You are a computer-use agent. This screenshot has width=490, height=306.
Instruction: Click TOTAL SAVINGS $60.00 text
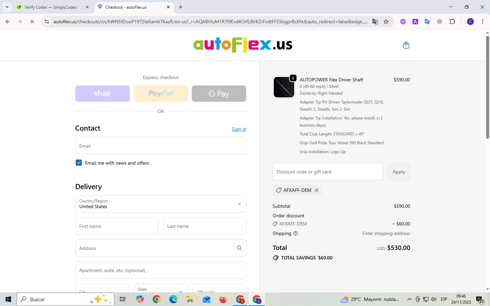[x=307, y=258]
